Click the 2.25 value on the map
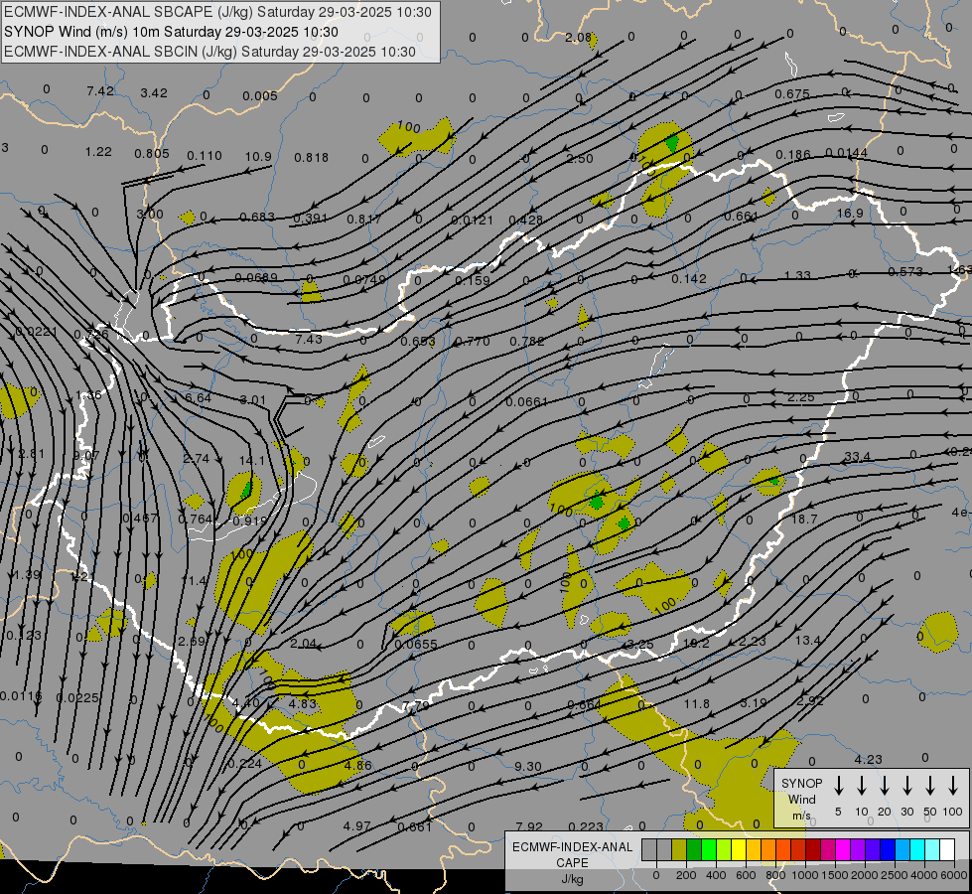 [x=801, y=397]
